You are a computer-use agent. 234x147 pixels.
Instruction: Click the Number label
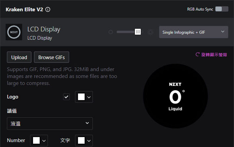click(16, 140)
